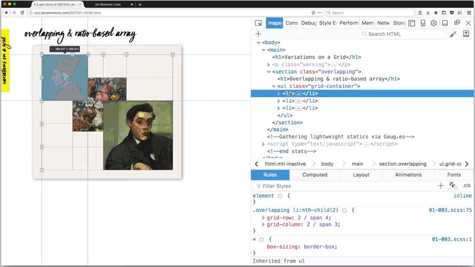475x267 pixels.
Task: Open the Pocket list icon
Action: click(x=452, y=13)
